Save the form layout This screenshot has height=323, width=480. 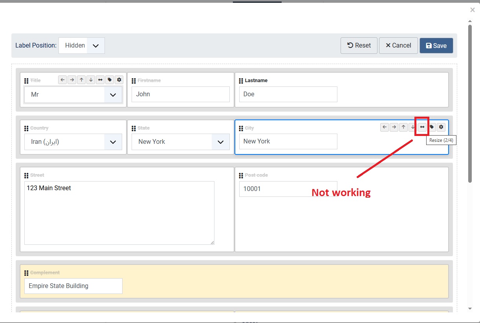(x=436, y=46)
